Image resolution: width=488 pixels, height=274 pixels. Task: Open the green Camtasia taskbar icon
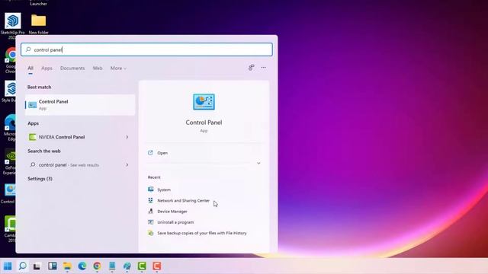coord(142,266)
